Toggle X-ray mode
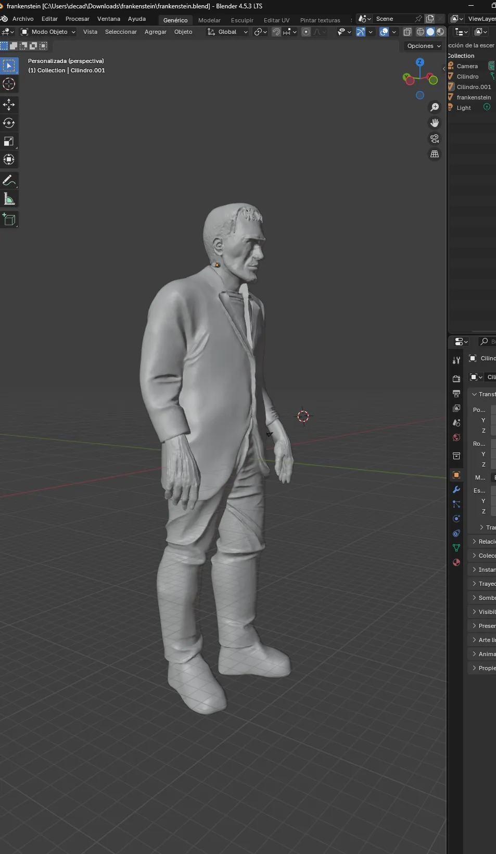The image size is (496, 854). tap(408, 32)
